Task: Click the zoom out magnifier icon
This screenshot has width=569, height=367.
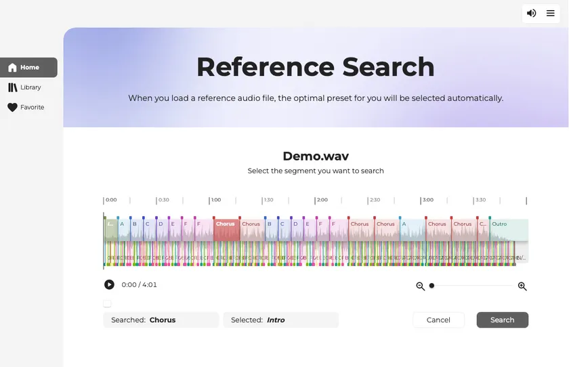Action: tap(421, 286)
